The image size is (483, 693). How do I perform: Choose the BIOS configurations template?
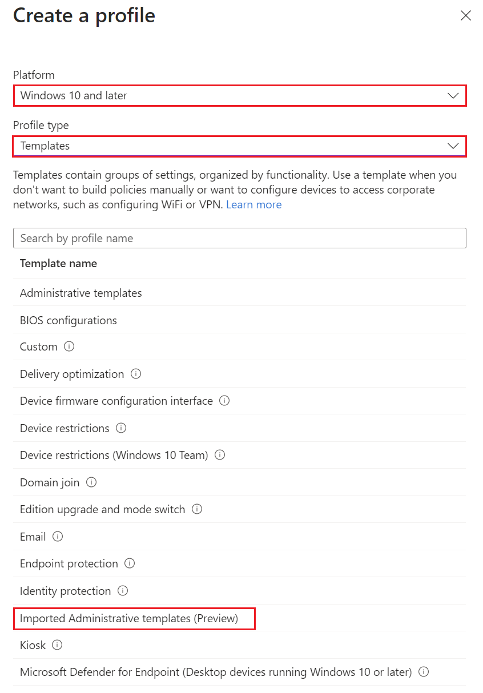68,320
